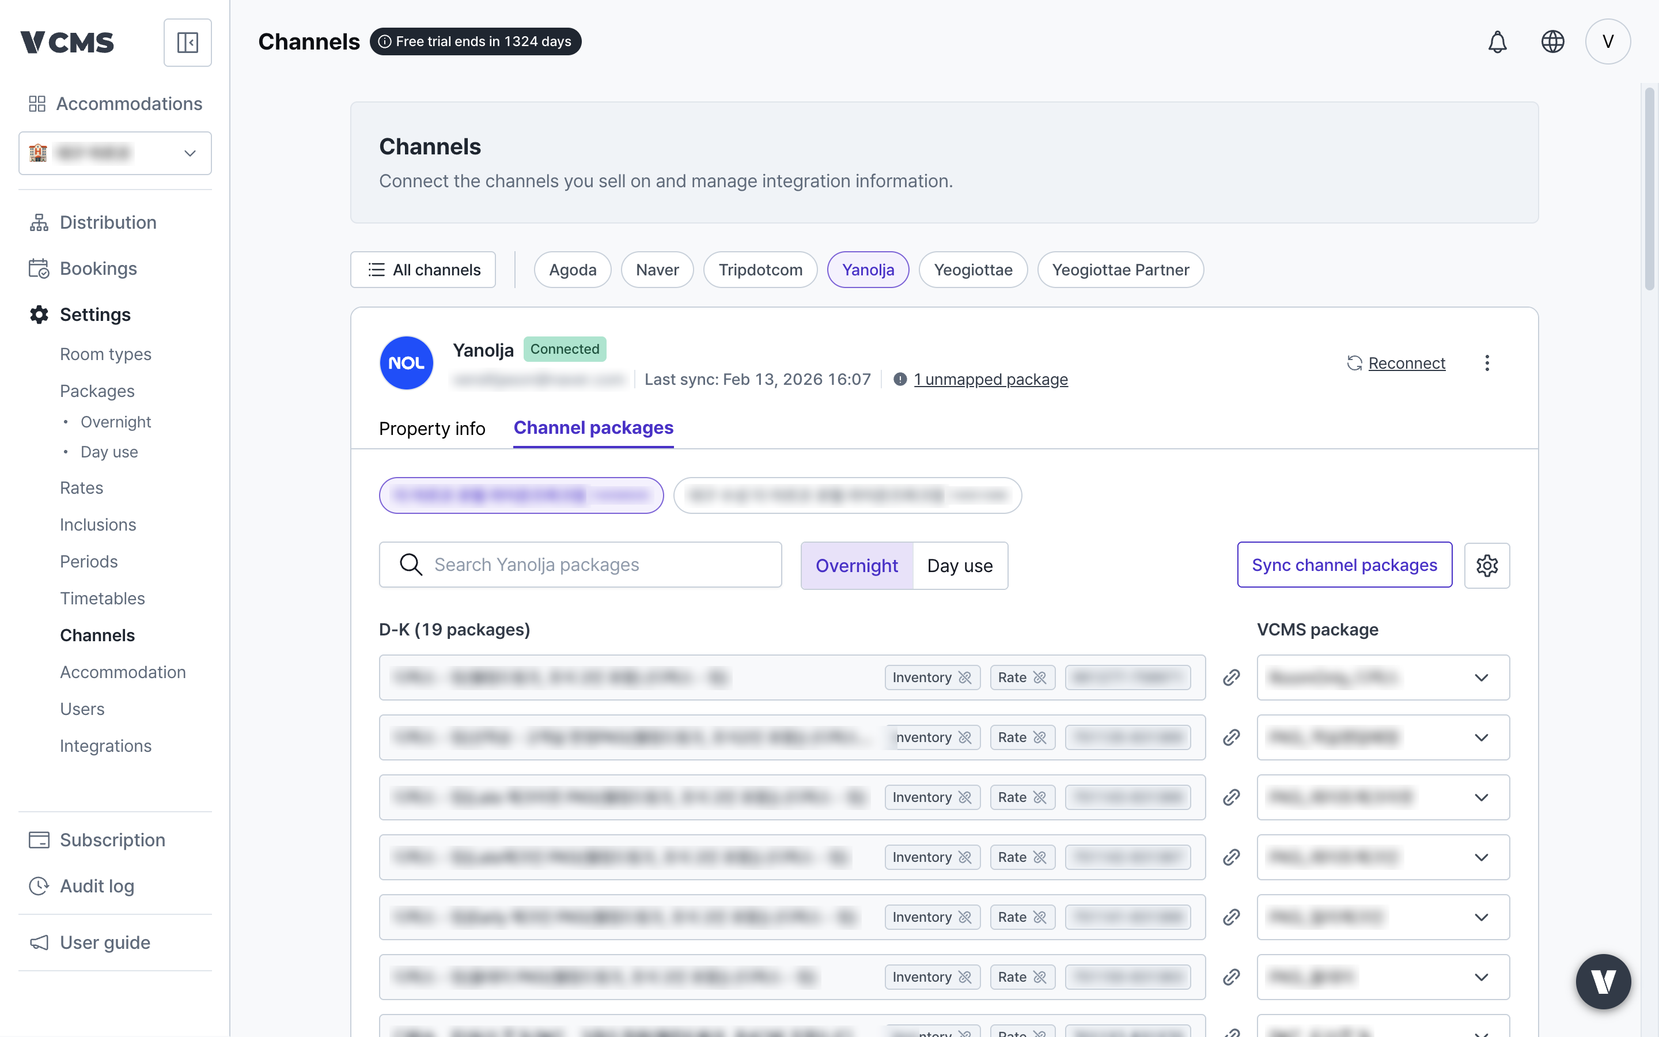Open the accommodation selector dropdown
This screenshot has height=1037, width=1659.
click(x=115, y=153)
